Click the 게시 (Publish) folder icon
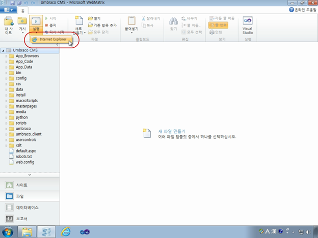Screen dimensions: 318x238 click(x=22, y=21)
